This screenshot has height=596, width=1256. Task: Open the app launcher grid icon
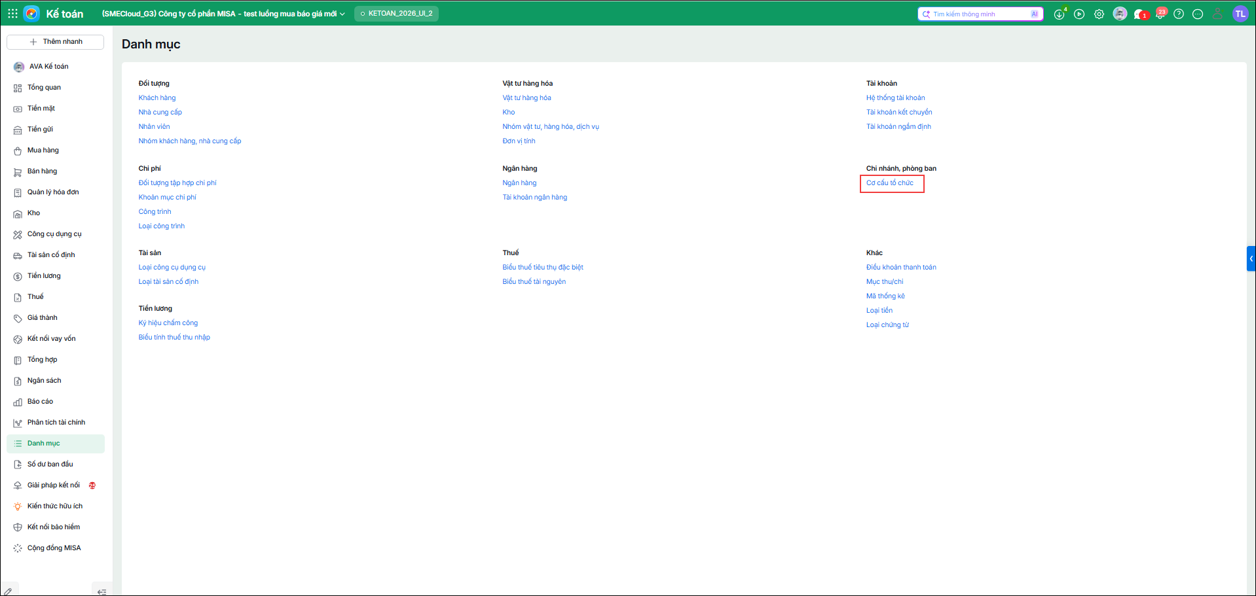click(x=12, y=13)
